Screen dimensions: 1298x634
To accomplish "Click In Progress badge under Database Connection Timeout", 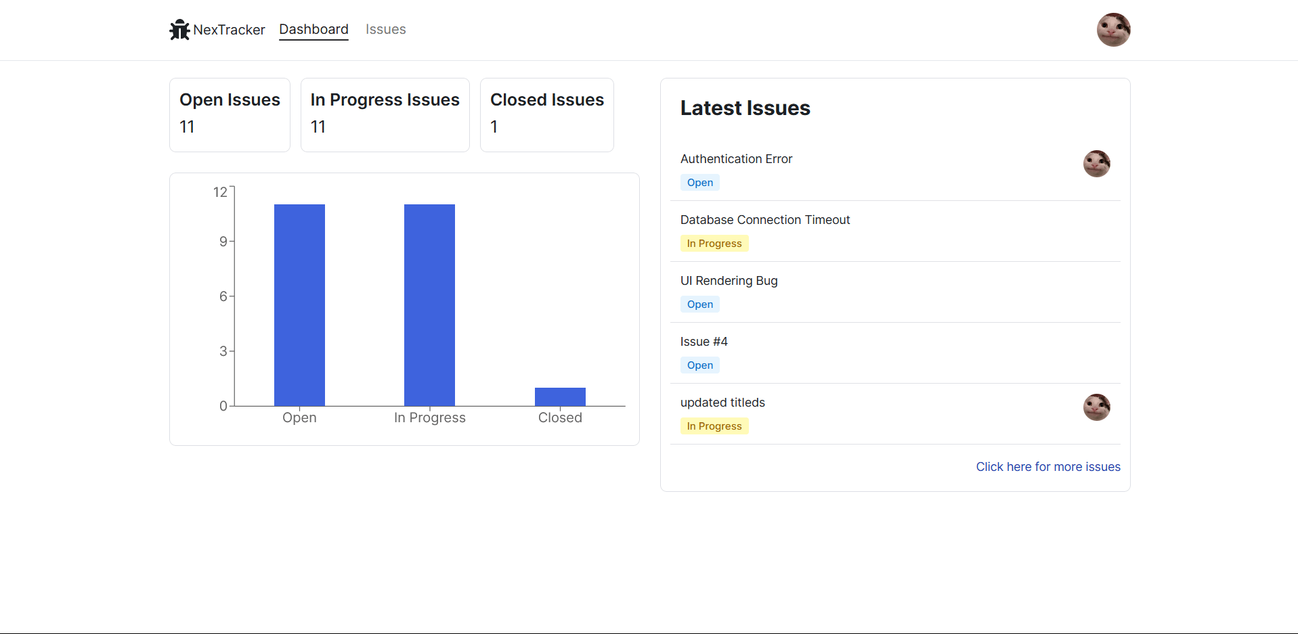I will click(714, 244).
